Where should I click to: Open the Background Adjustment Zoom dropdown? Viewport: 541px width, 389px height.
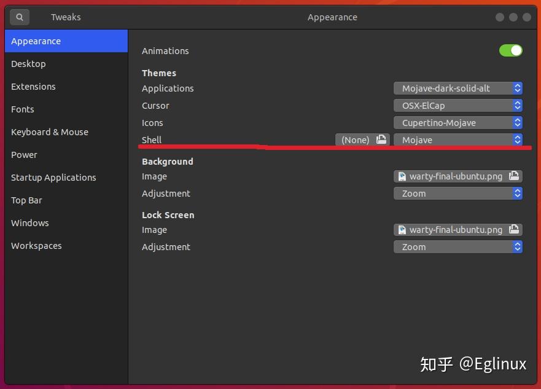coord(457,193)
